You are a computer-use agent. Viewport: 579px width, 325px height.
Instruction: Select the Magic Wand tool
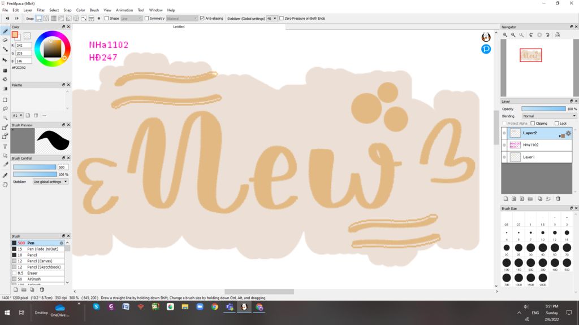tap(5, 118)
